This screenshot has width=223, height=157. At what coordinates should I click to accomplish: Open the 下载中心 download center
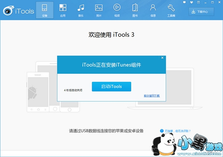click(201, 12)
